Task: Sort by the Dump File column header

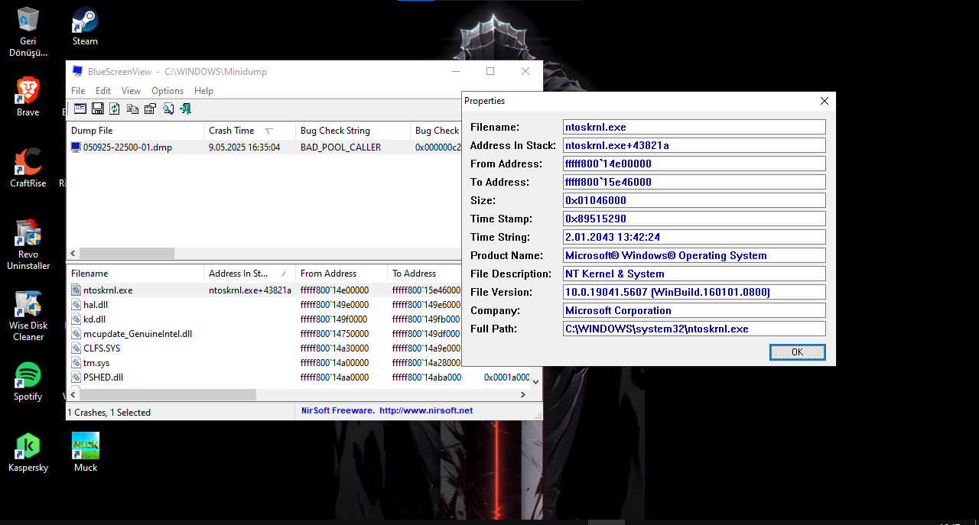Action: (x=135, y=131)
